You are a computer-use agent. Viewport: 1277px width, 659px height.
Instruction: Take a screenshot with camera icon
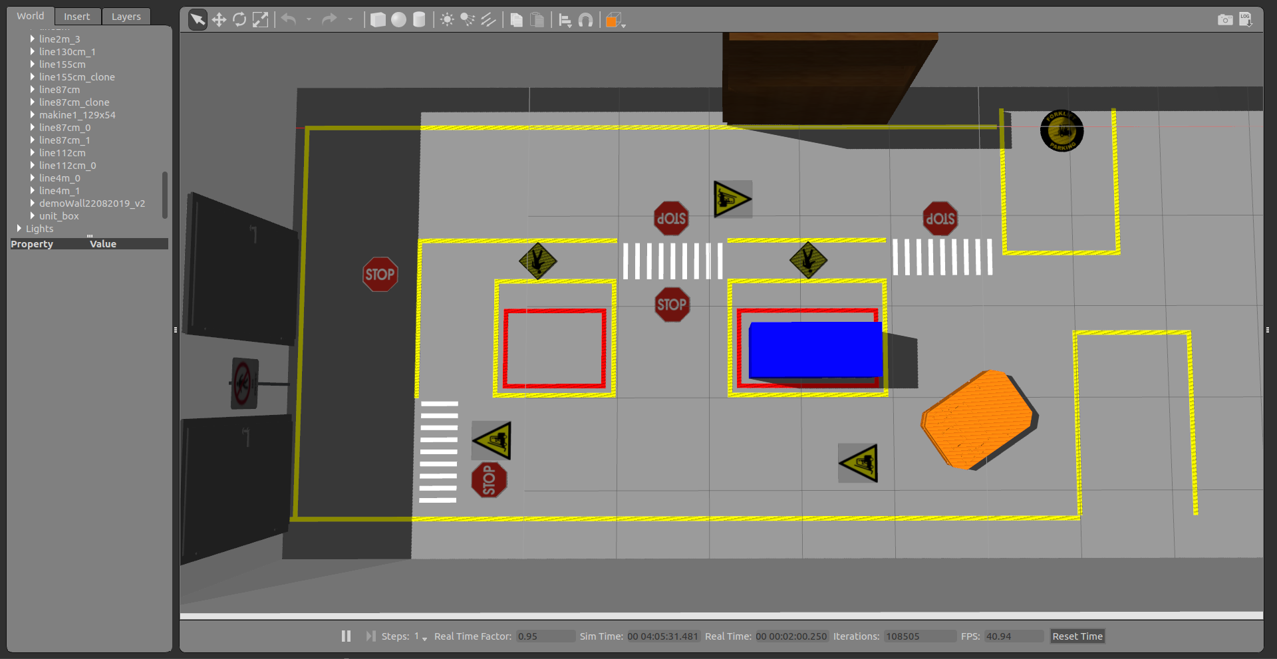(1225, 20)
